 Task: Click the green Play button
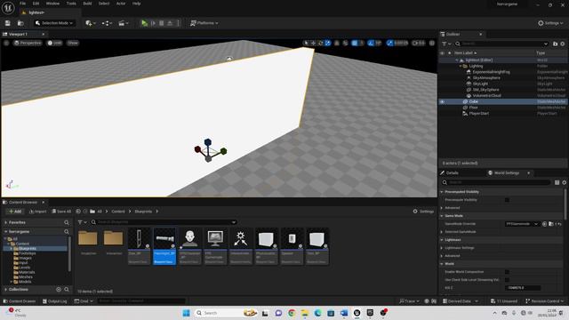(x=144, y=23)
